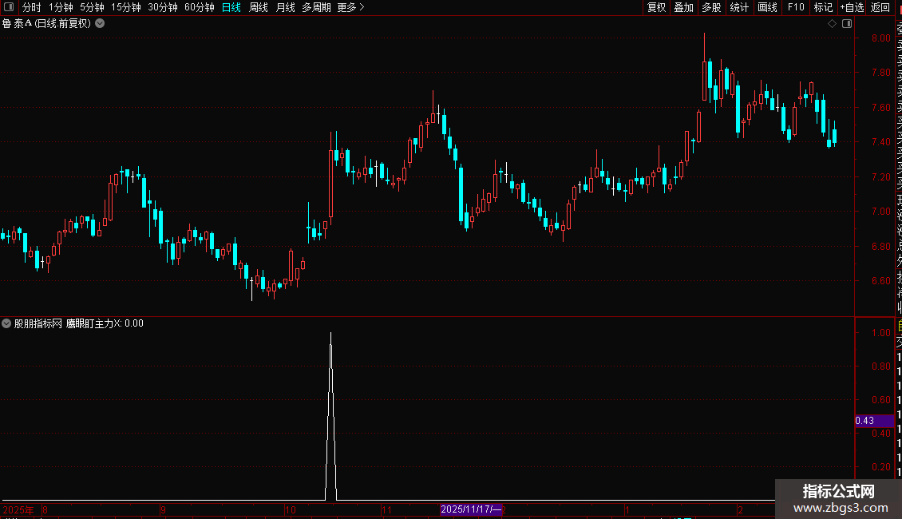902x519 pixels.
Task: Select the 周线 weekly tab
Action: pos(259,7)
